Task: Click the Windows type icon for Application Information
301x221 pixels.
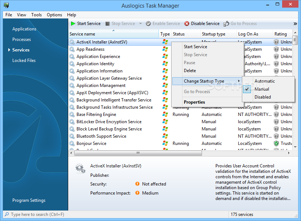Action: pyautogui.click(x=165, y=71)
